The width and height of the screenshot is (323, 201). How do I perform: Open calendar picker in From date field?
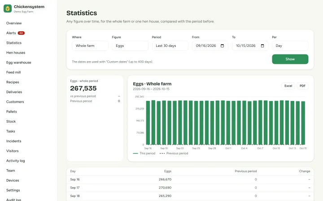[x=222, y=46]
